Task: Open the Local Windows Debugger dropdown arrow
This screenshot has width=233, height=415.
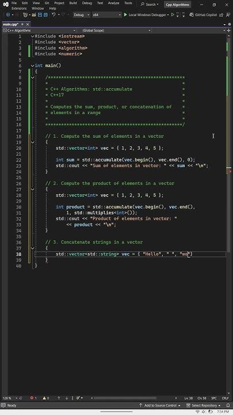Action: coord(168,15)
